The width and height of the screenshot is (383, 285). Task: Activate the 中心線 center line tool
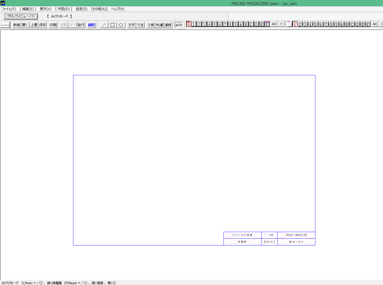[x=159, y=25]
